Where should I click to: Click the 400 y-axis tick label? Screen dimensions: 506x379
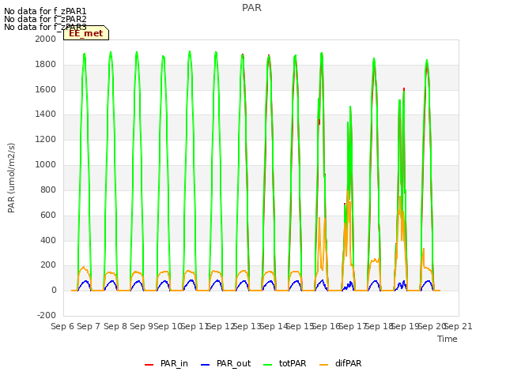point(48,240)
